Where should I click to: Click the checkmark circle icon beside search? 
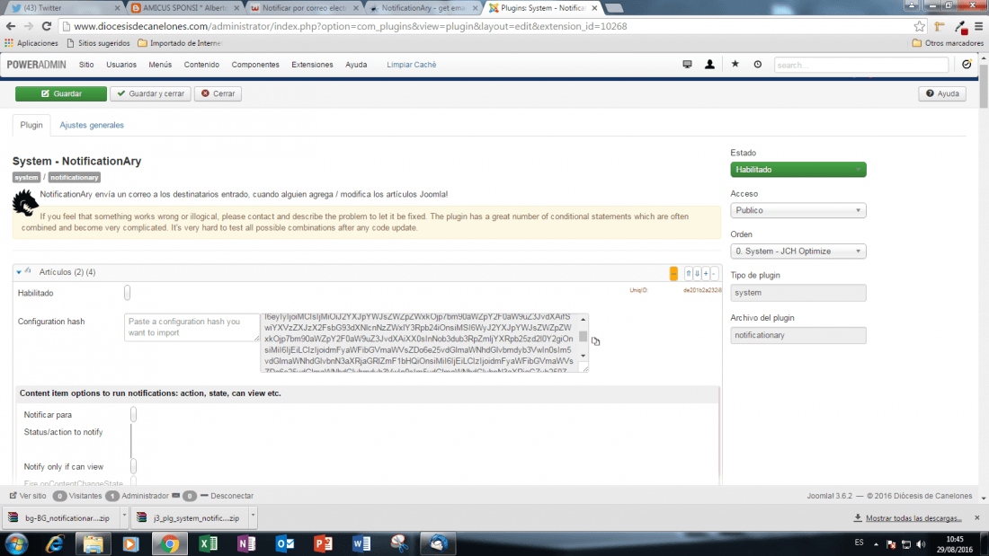tap(967, 65)
